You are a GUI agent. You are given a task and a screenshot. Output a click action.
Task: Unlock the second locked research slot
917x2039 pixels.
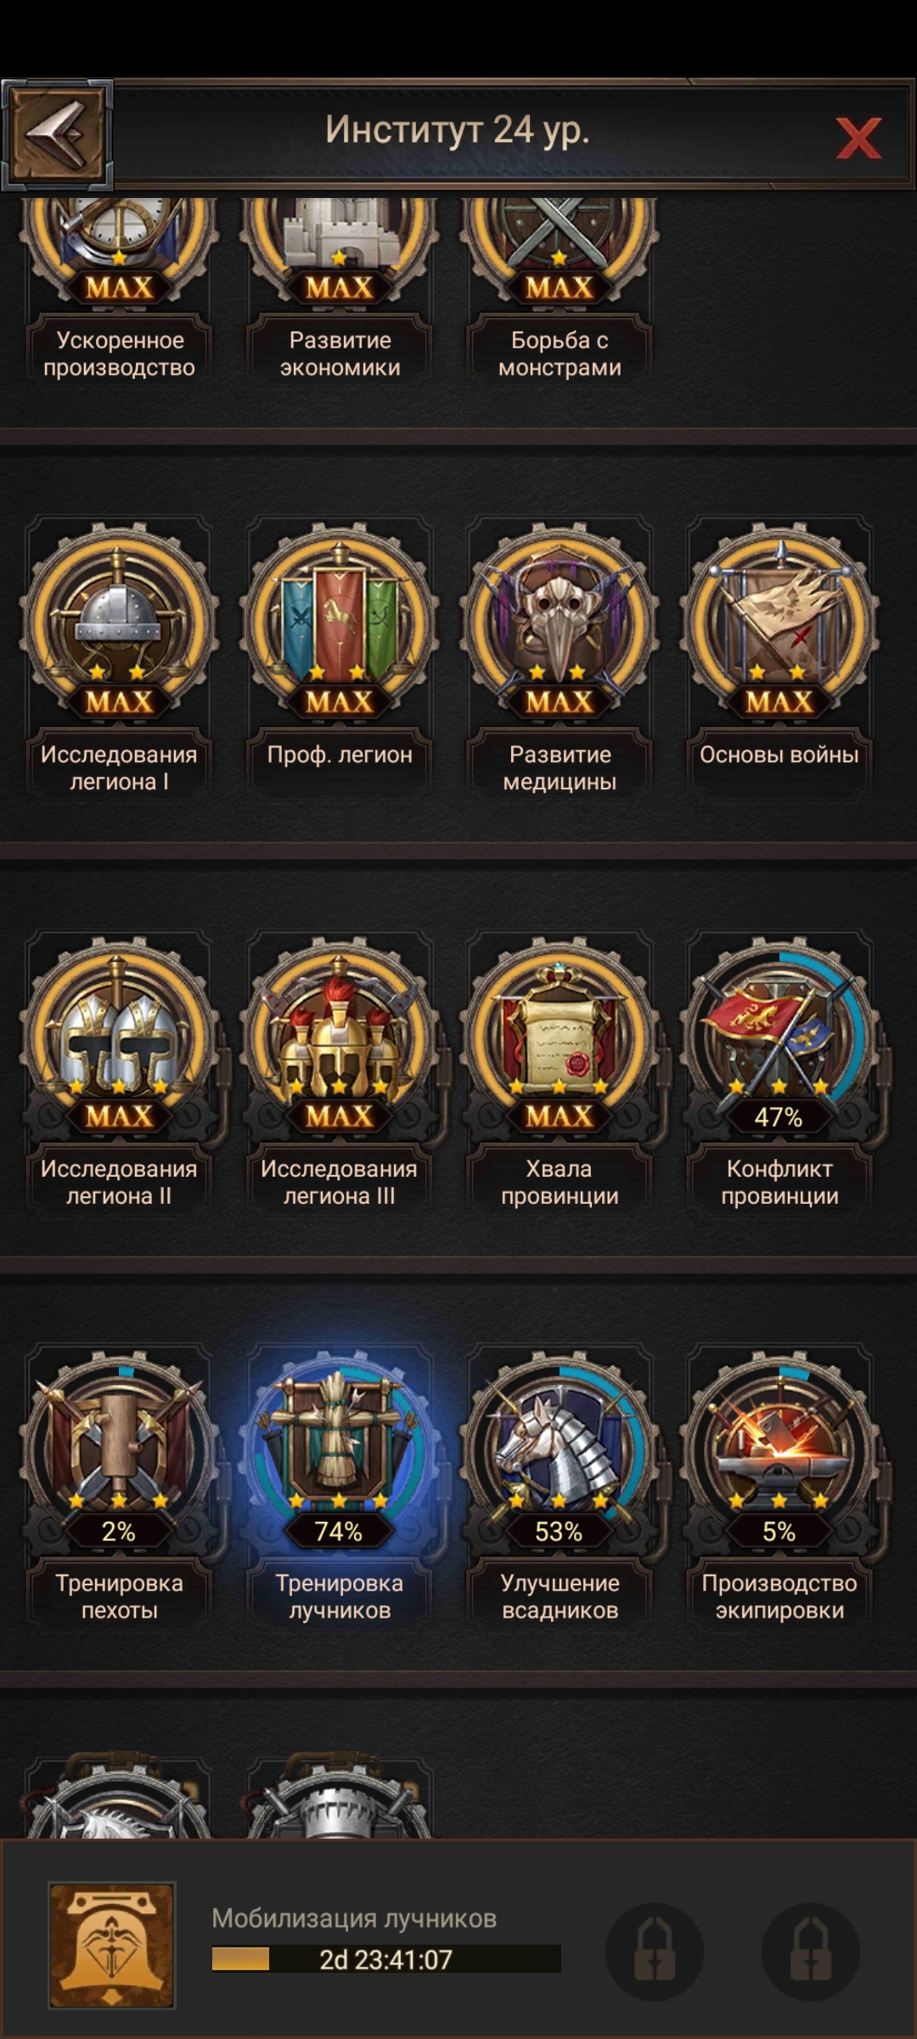click(811, 1951)
